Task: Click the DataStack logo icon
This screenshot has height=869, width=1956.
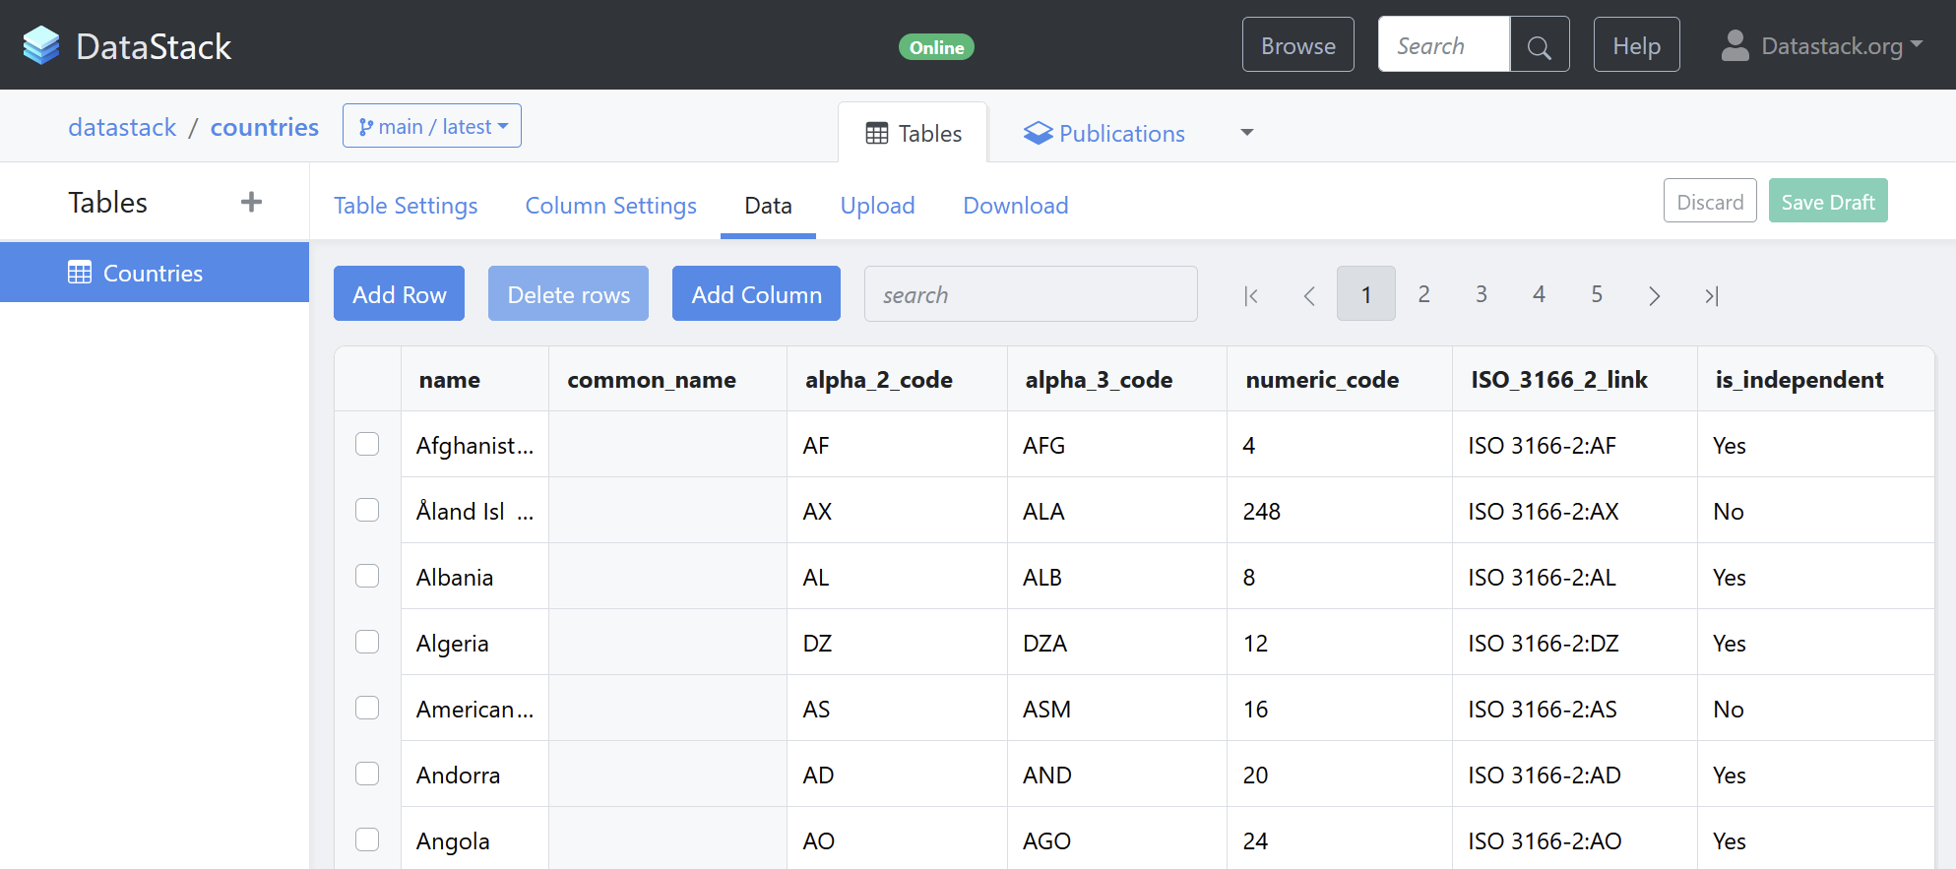Action: coord(41,45)
